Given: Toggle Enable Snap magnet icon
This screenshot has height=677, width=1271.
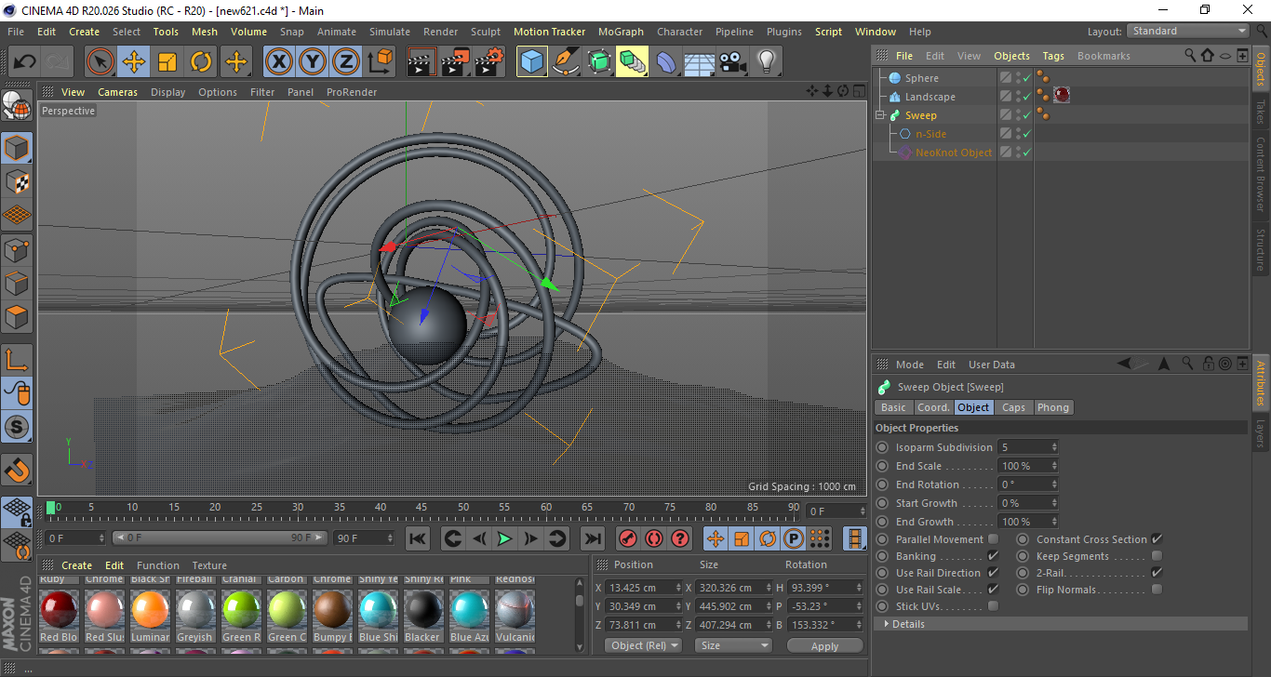Looking at the screenshot, I should click(17, 470).
